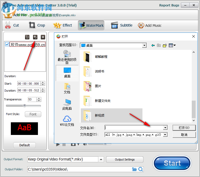Click the AaB font preview
200x177 pixels.
(24, 128)
